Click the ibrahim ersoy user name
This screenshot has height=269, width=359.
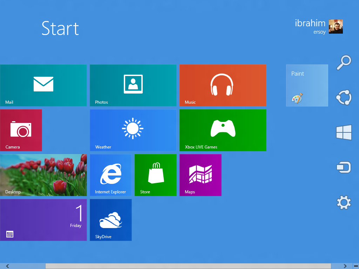click(x=310, y=27)
